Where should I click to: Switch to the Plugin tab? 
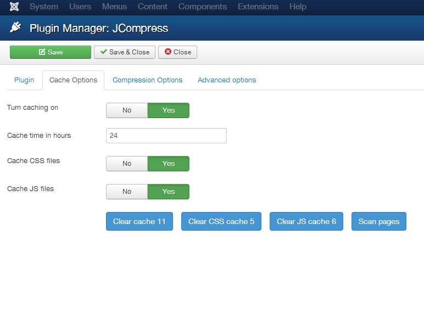coord(24,80)
